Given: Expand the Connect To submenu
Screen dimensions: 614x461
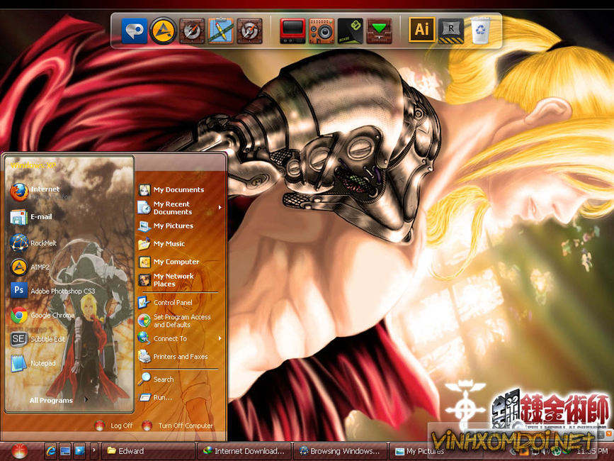Looking at the screenshot, I should (180, 339).
